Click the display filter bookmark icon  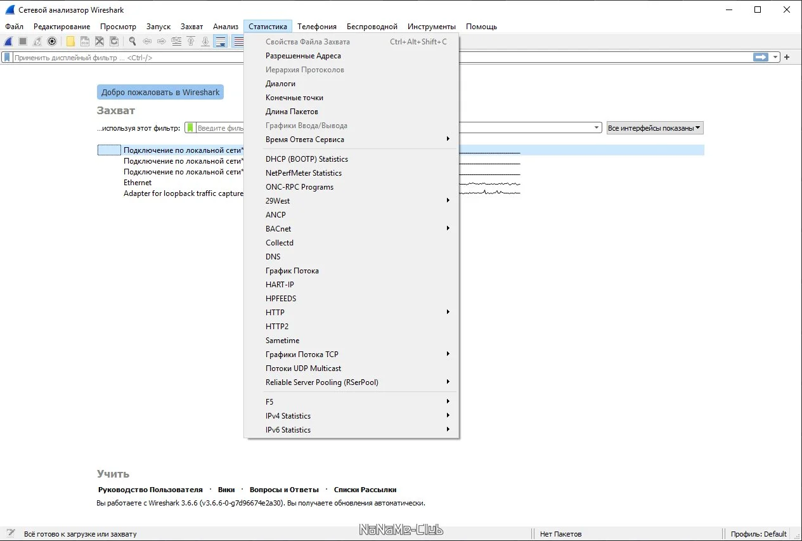coord(7,57)
